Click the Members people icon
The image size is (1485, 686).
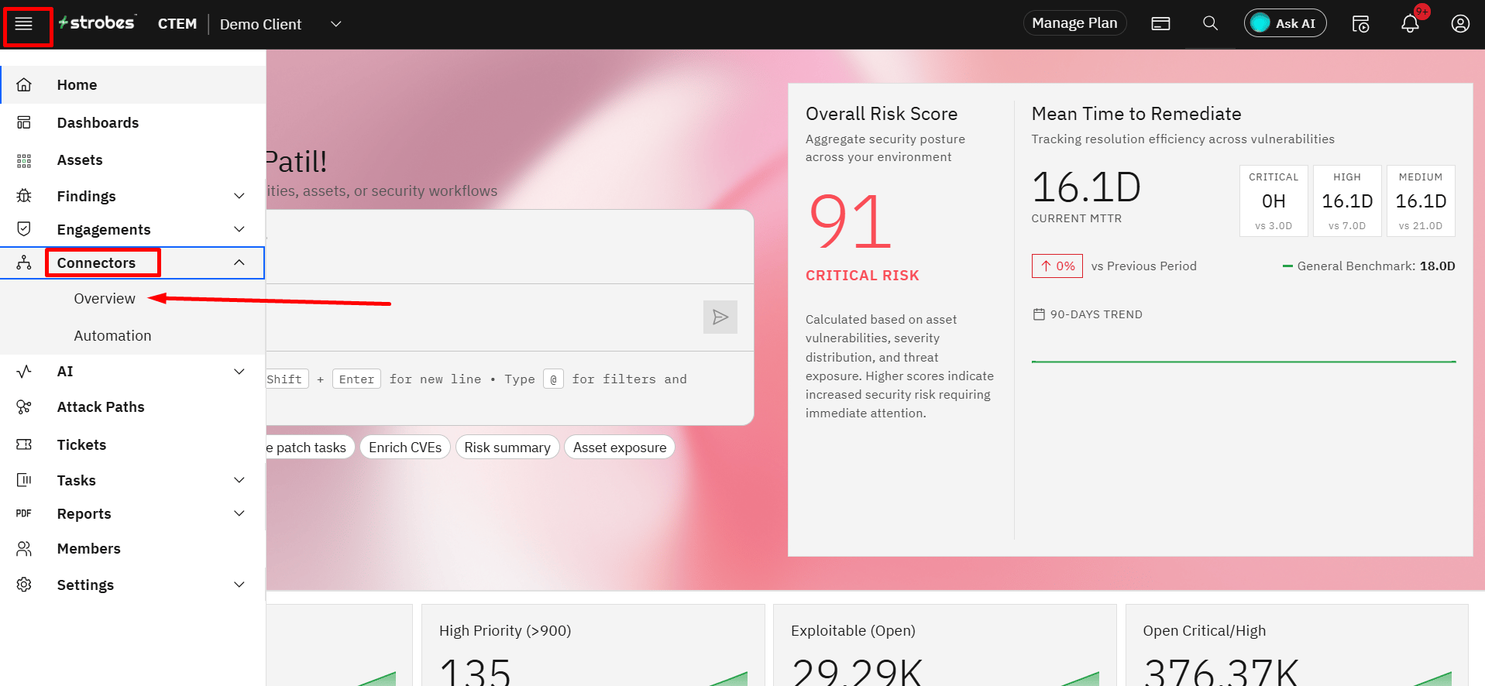point(24,548)
